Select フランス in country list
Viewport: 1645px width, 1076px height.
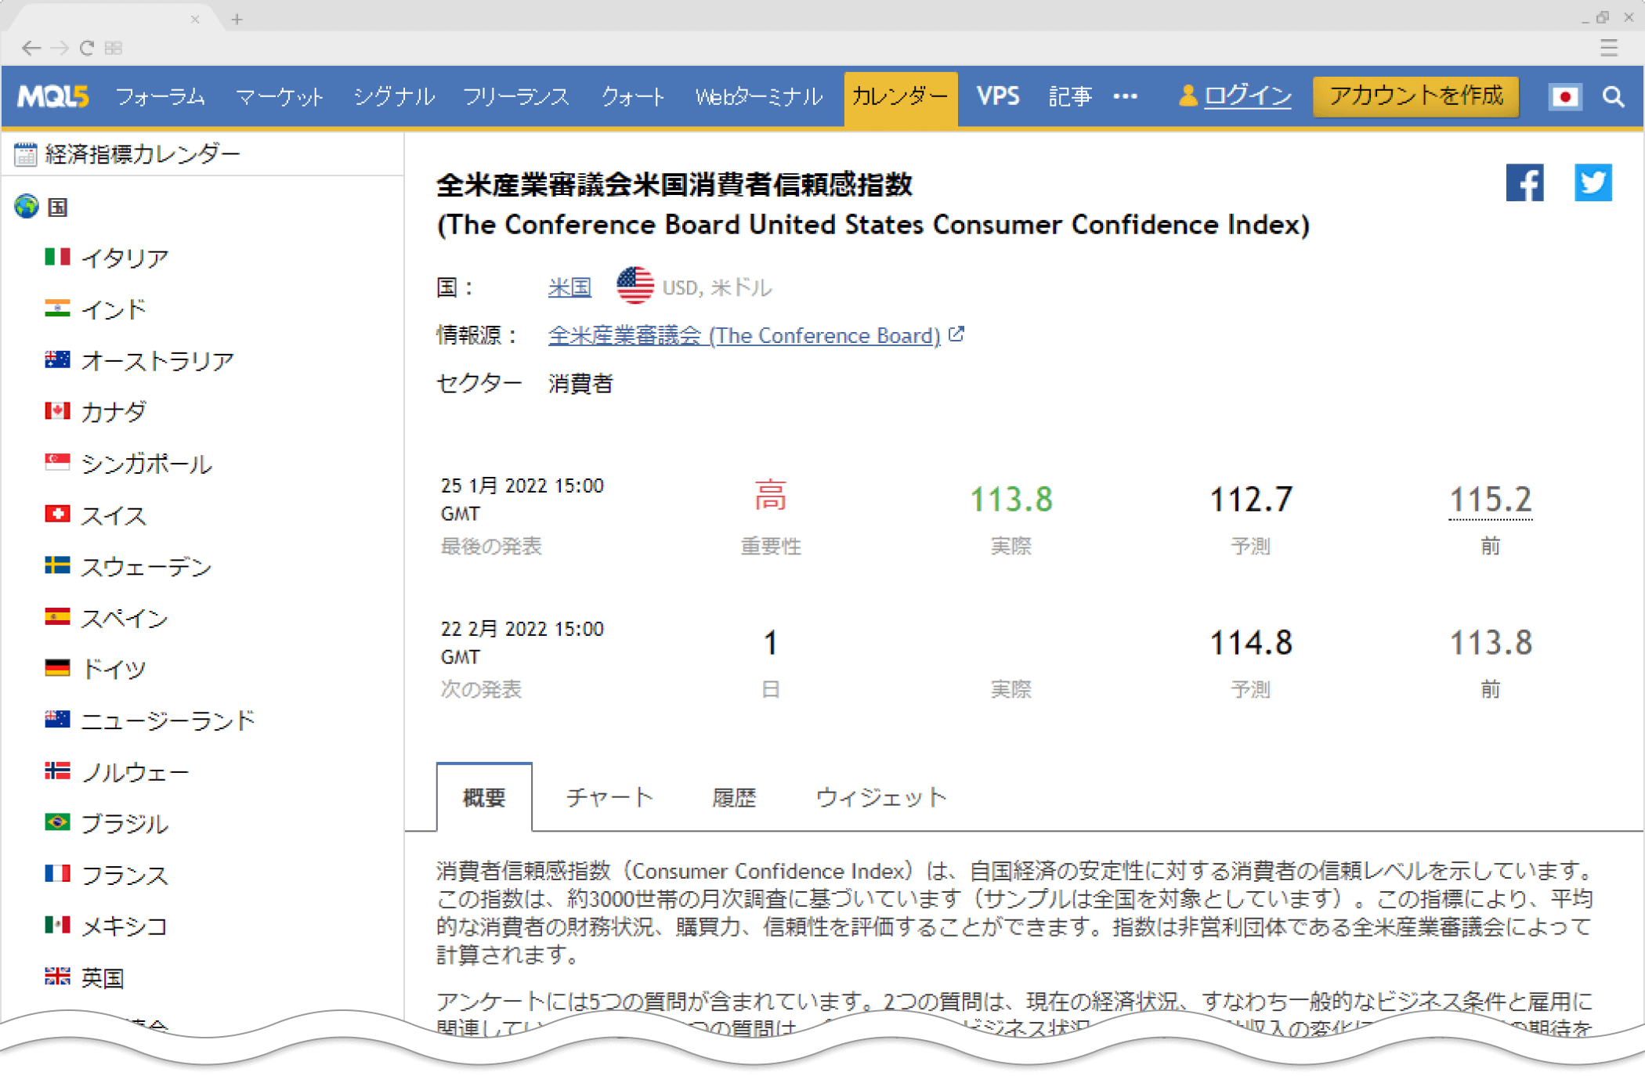click(x=125, y=874)
